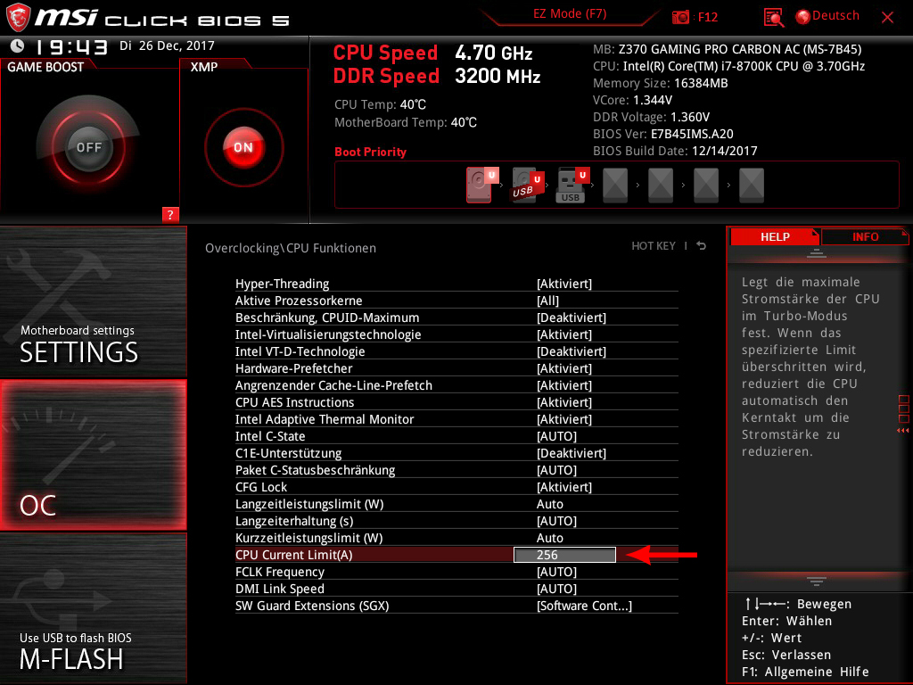The width and height of the screenshot is (913, 685).
Task: Click the DDR Speed 3200 MHz readout
Action: tap(437, 76)
